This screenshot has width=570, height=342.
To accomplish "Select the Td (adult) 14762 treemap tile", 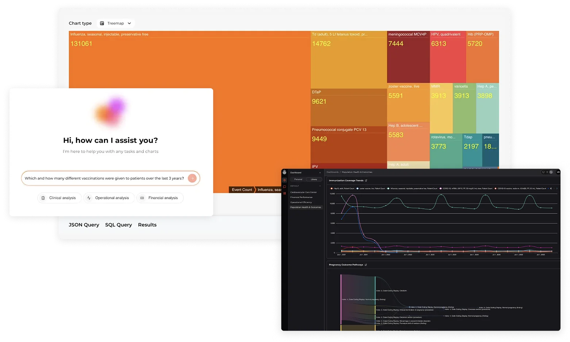I will click(x=348, y=59).
